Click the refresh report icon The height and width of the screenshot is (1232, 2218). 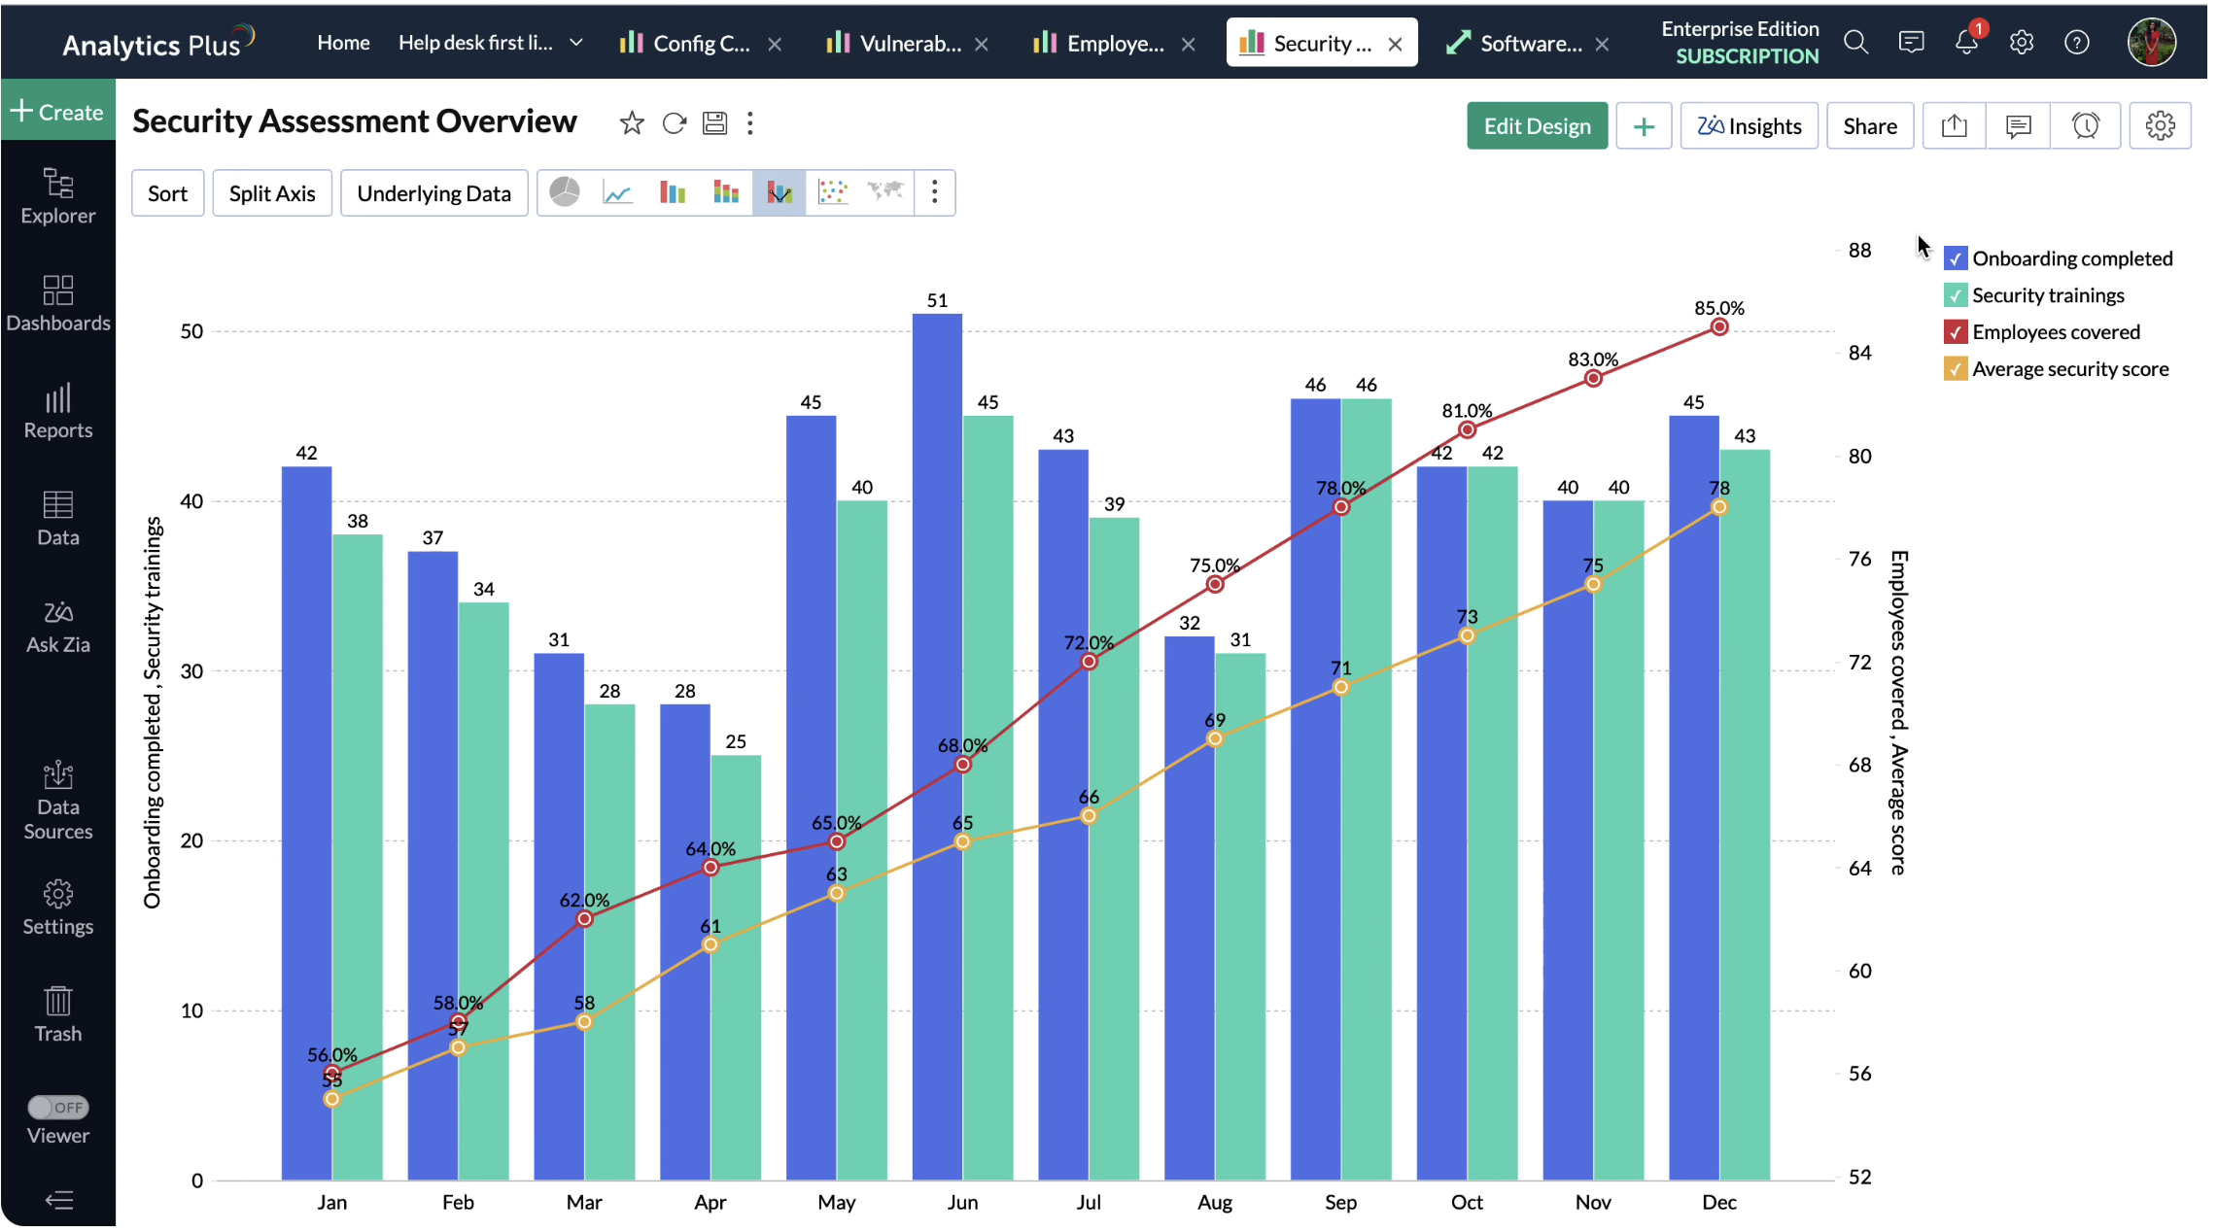[674, 123]
